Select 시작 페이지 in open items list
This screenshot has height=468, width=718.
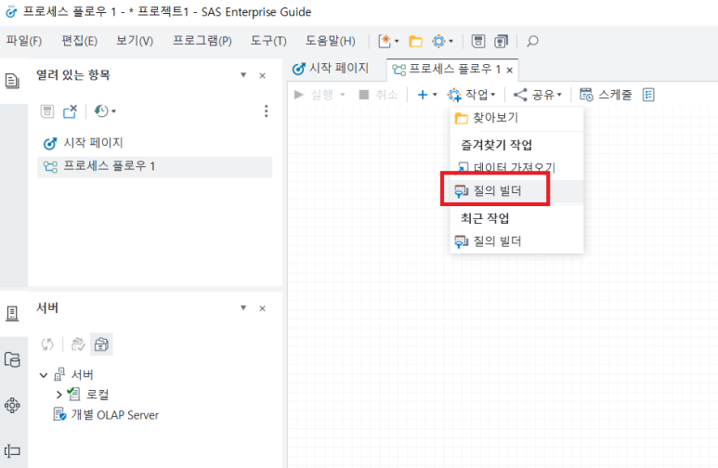pyautogui.click(x=155, y=143)
